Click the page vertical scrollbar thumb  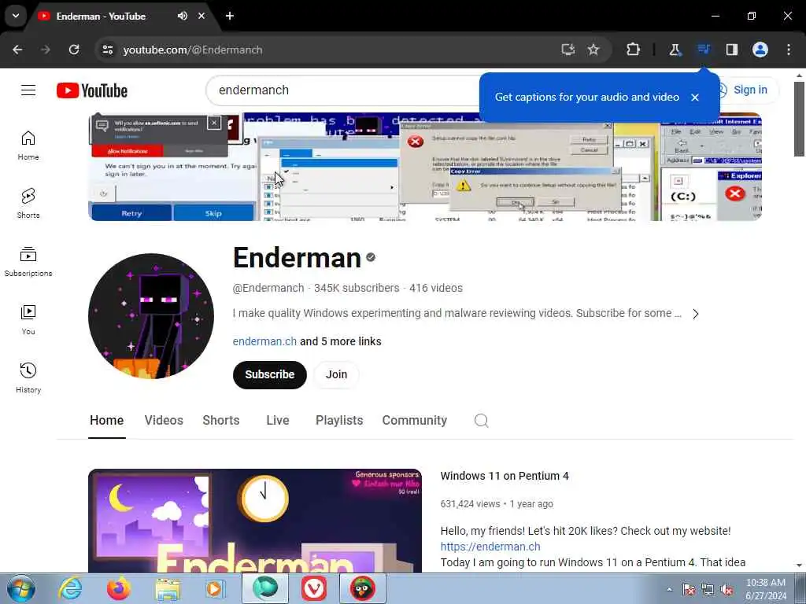[x=799, y=118]
